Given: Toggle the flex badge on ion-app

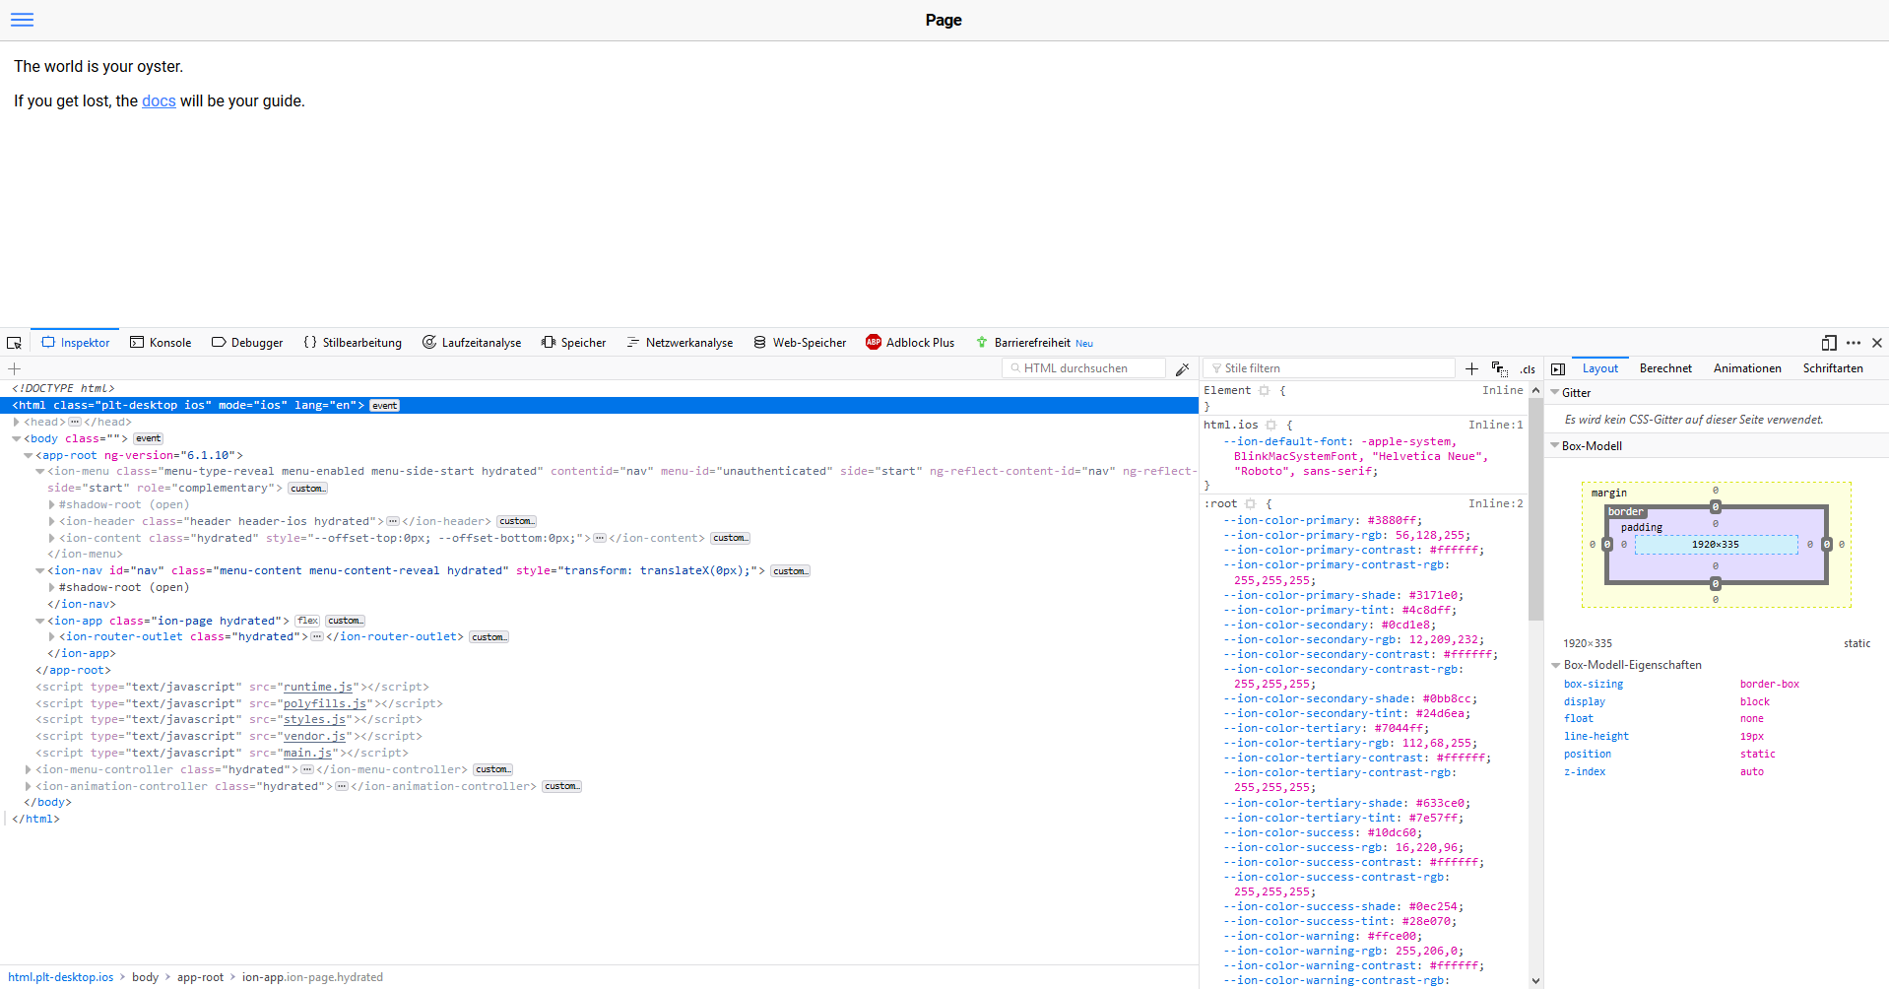Looking at the screenshot, I should [308, 621].
